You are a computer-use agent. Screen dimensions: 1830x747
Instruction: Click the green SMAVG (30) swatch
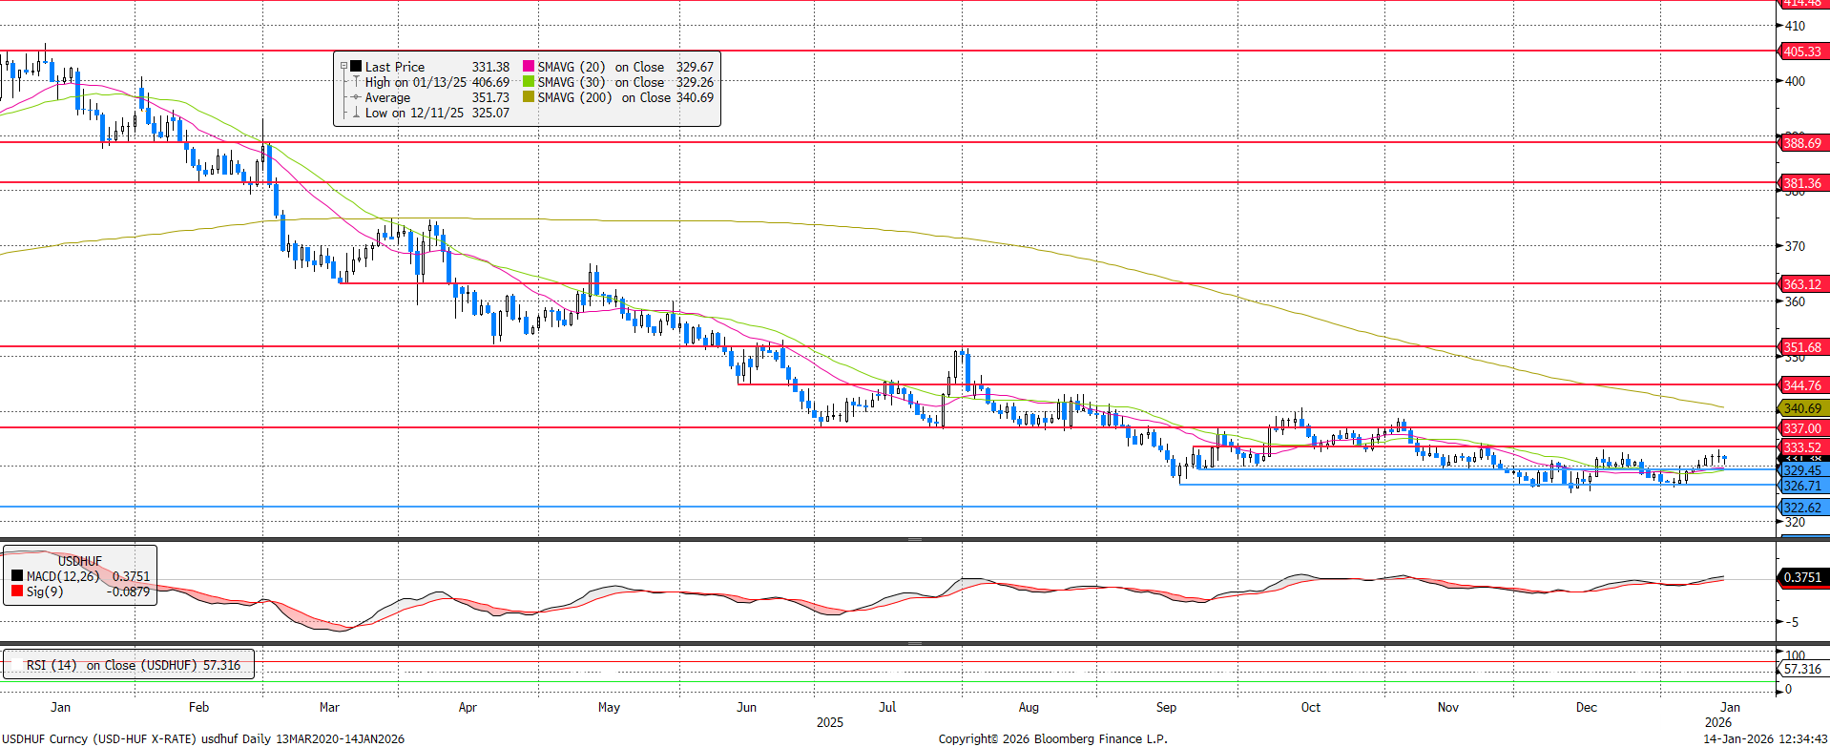529,82
